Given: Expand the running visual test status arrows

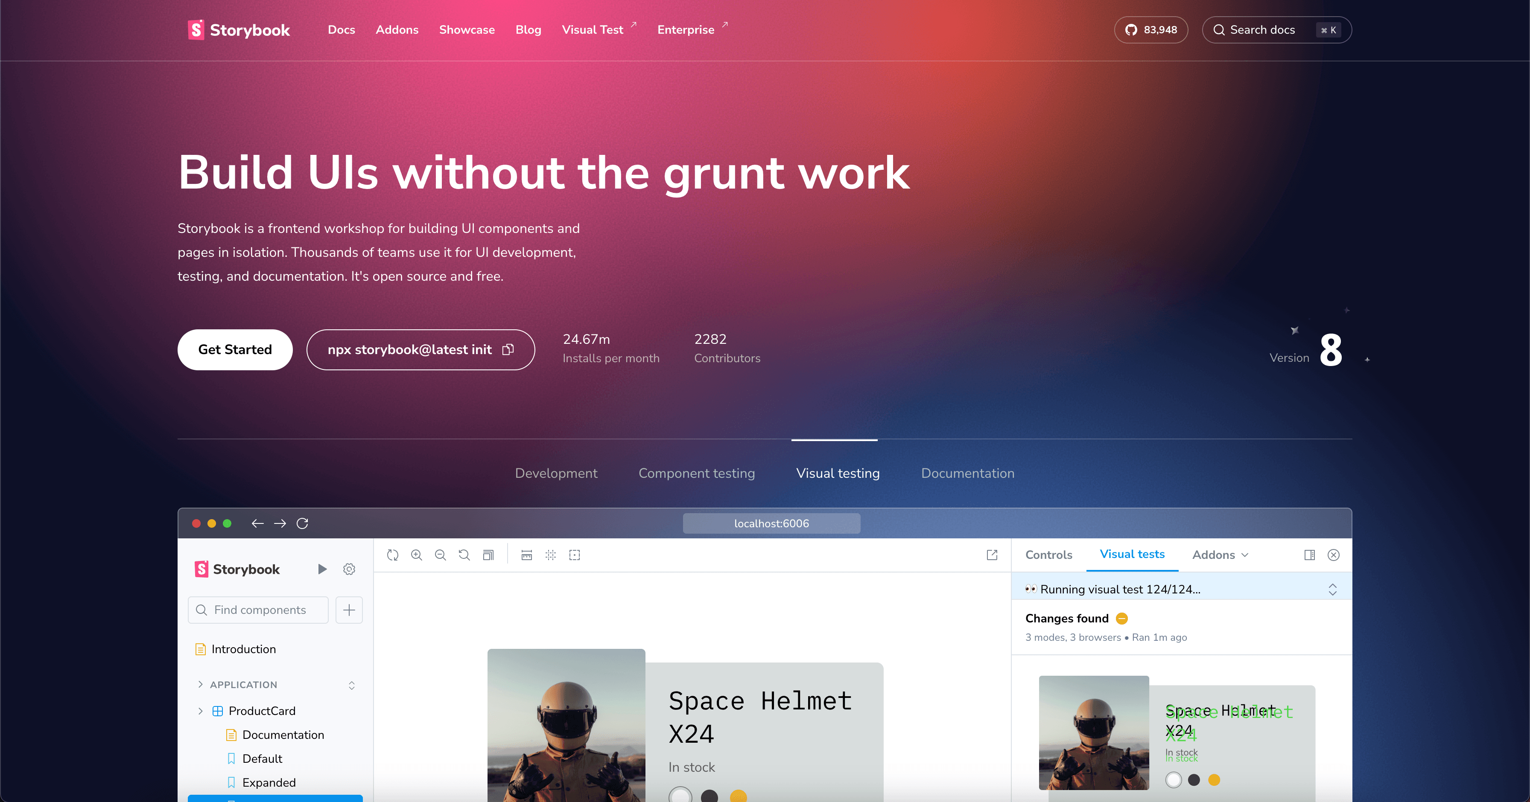Looking at the screenshot, I should tap(1332, 590).
